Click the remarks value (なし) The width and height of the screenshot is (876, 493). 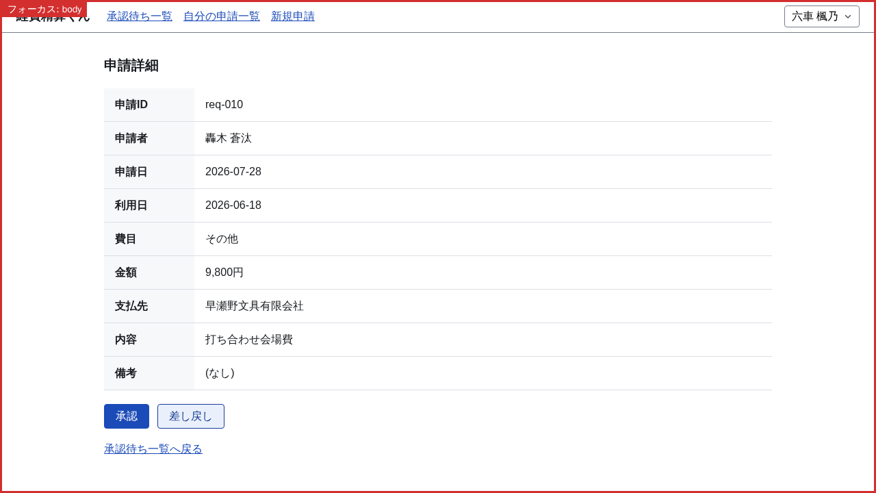pos(220,373)
